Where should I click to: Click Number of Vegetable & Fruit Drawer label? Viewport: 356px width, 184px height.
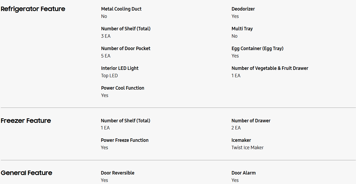[x=270, y=68]
